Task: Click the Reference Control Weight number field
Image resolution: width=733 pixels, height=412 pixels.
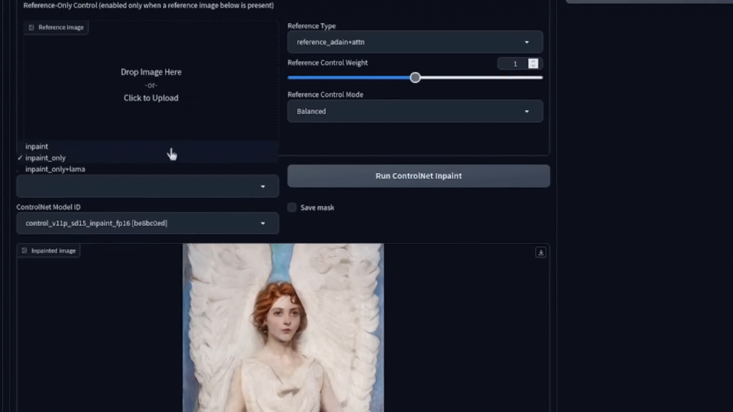Action: coord(513,64)
